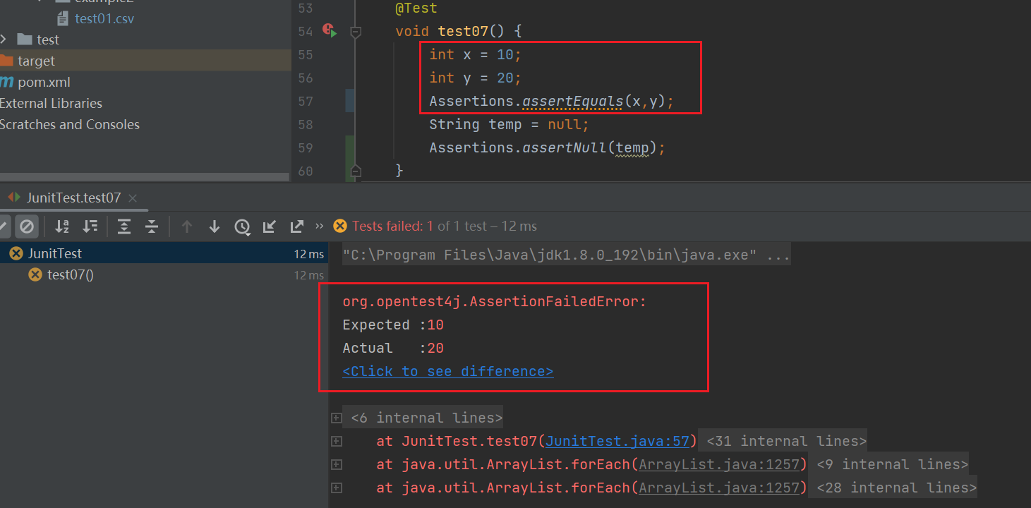Click the test07() 12 ms duration

click(309, 275)
